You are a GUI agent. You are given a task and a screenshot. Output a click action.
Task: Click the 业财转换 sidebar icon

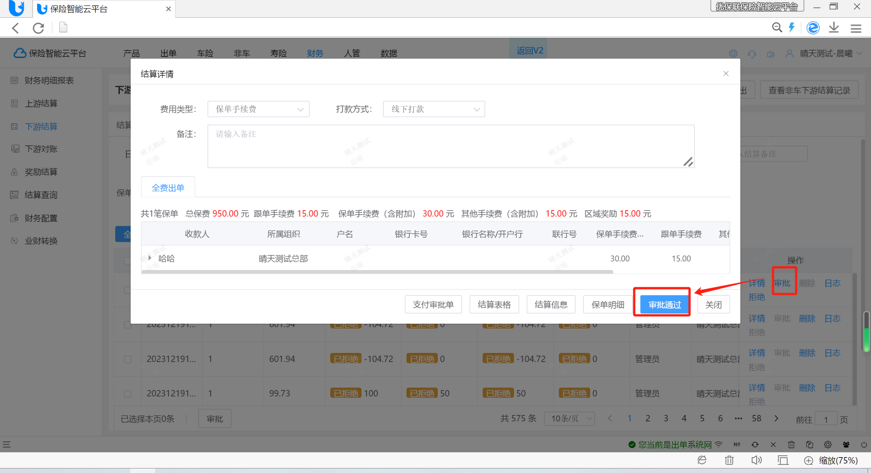15,241
